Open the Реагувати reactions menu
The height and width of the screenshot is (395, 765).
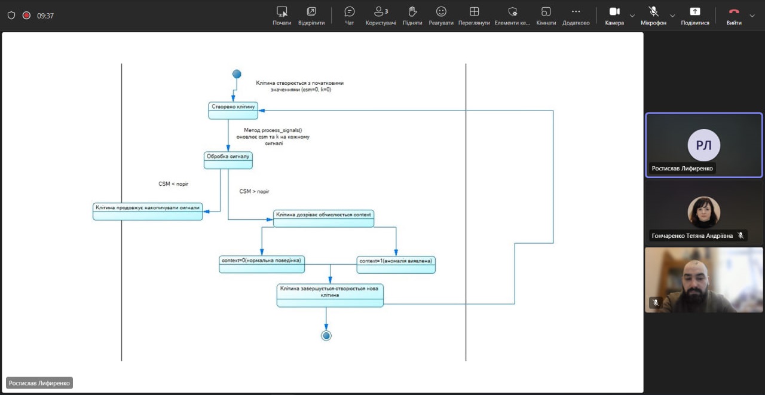(441, 16)
